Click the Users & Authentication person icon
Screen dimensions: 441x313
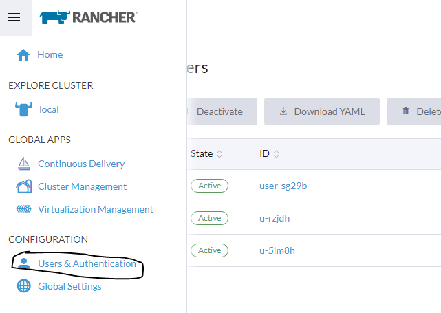click(23, 263)
